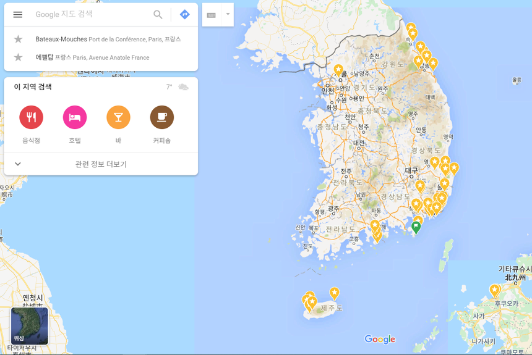
Task: Click the 나가사키 label on the map
Action: (x=484, y=341)
